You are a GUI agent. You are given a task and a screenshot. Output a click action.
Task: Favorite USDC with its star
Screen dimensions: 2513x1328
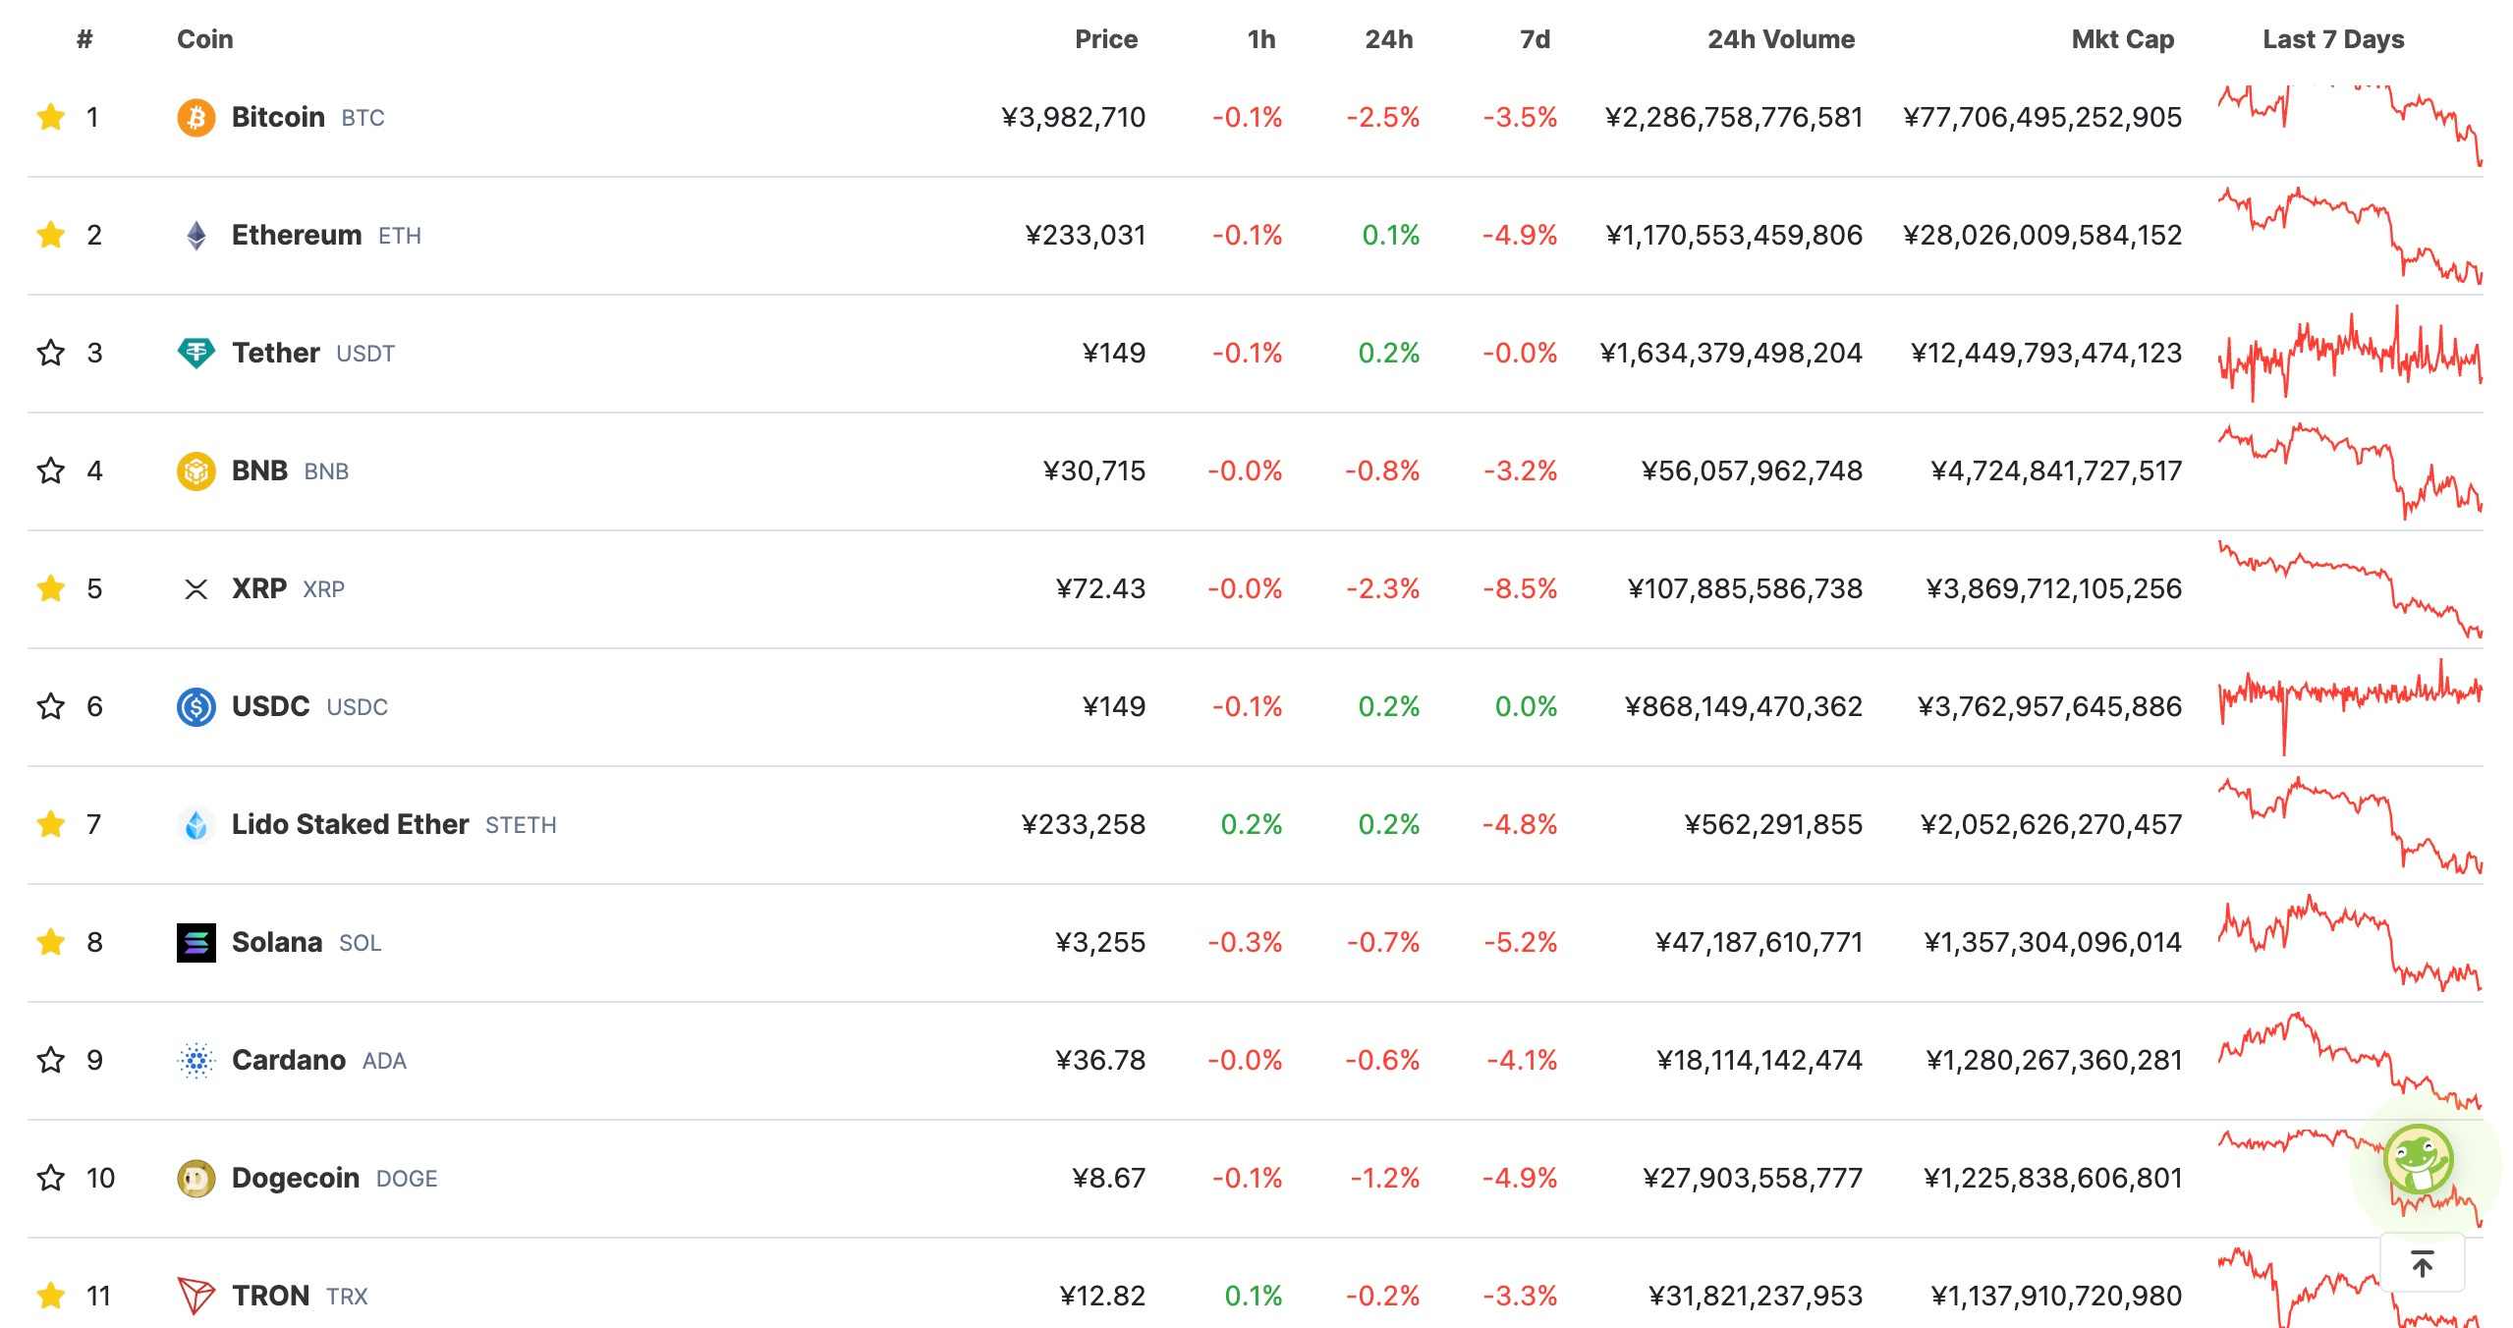click(51, 707)
